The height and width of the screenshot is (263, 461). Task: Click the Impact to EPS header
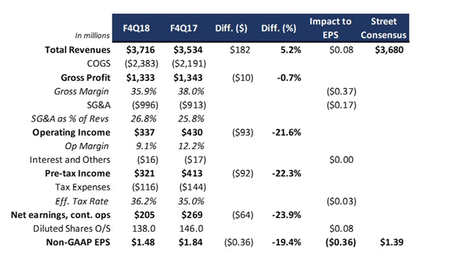coord(331,28)
